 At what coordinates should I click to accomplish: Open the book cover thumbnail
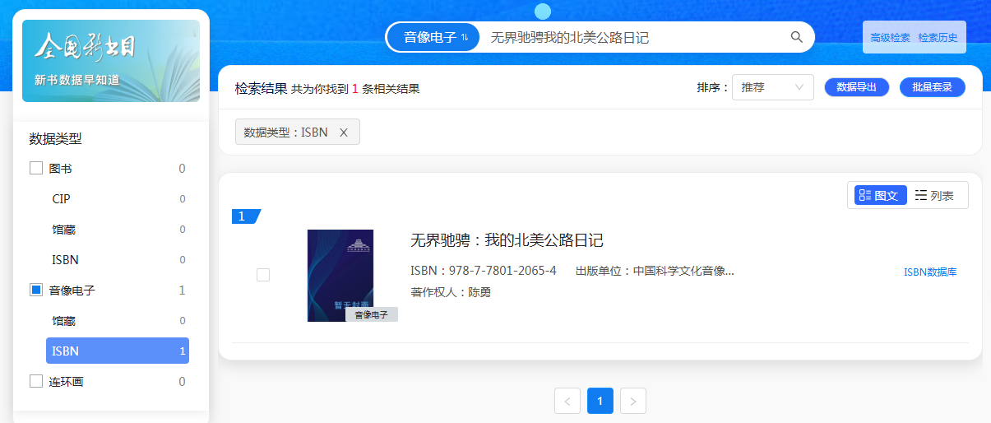340,275
